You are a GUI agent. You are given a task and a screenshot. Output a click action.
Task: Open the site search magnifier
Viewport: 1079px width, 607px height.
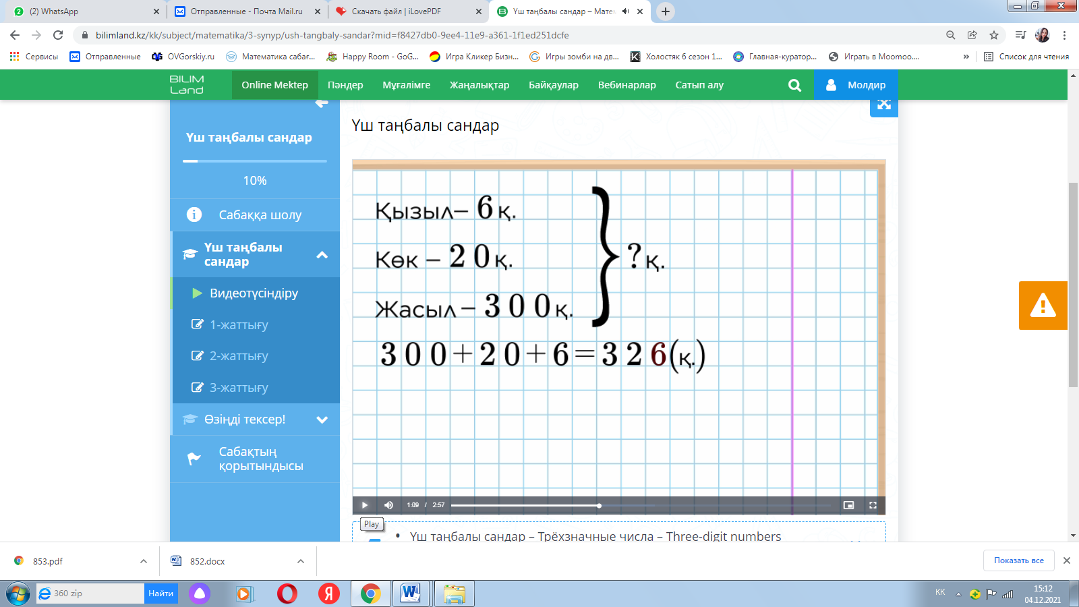(x=794, y=85)
